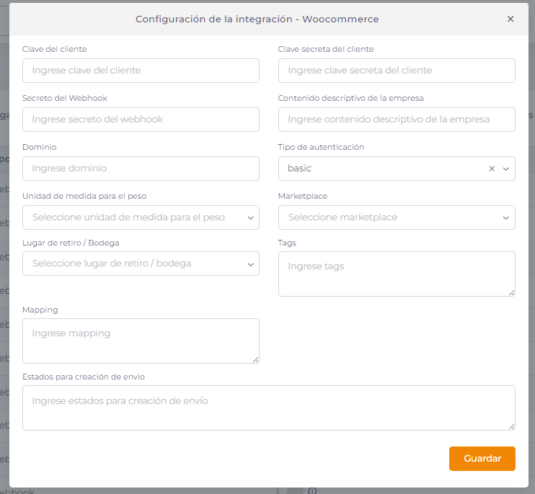
Task: Click inside the Mapping text area
Action: (x=141, y=341)
